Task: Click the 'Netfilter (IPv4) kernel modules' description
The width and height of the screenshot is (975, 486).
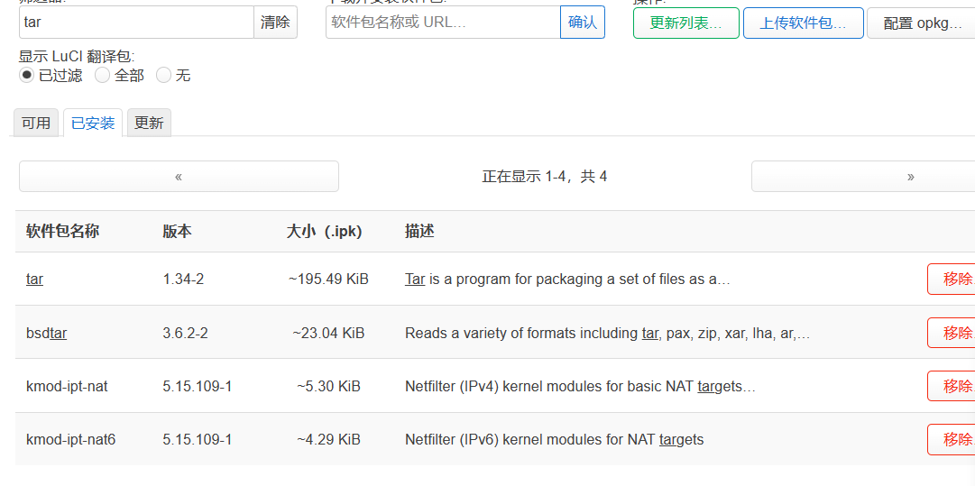Action: [581, 387]
